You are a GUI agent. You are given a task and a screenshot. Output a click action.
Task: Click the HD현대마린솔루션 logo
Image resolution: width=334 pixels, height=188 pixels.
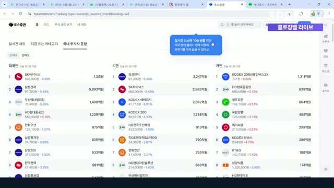122,165
